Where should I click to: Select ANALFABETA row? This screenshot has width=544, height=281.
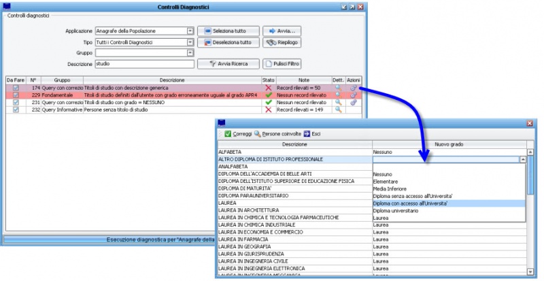(295, 167)
